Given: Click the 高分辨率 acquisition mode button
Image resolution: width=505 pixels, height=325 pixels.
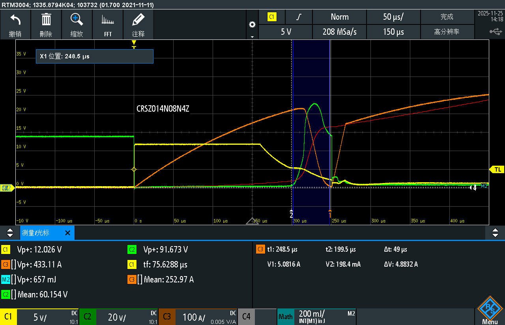Looking at the screenshot, I should pyautogui.click(x=447, y=32).
